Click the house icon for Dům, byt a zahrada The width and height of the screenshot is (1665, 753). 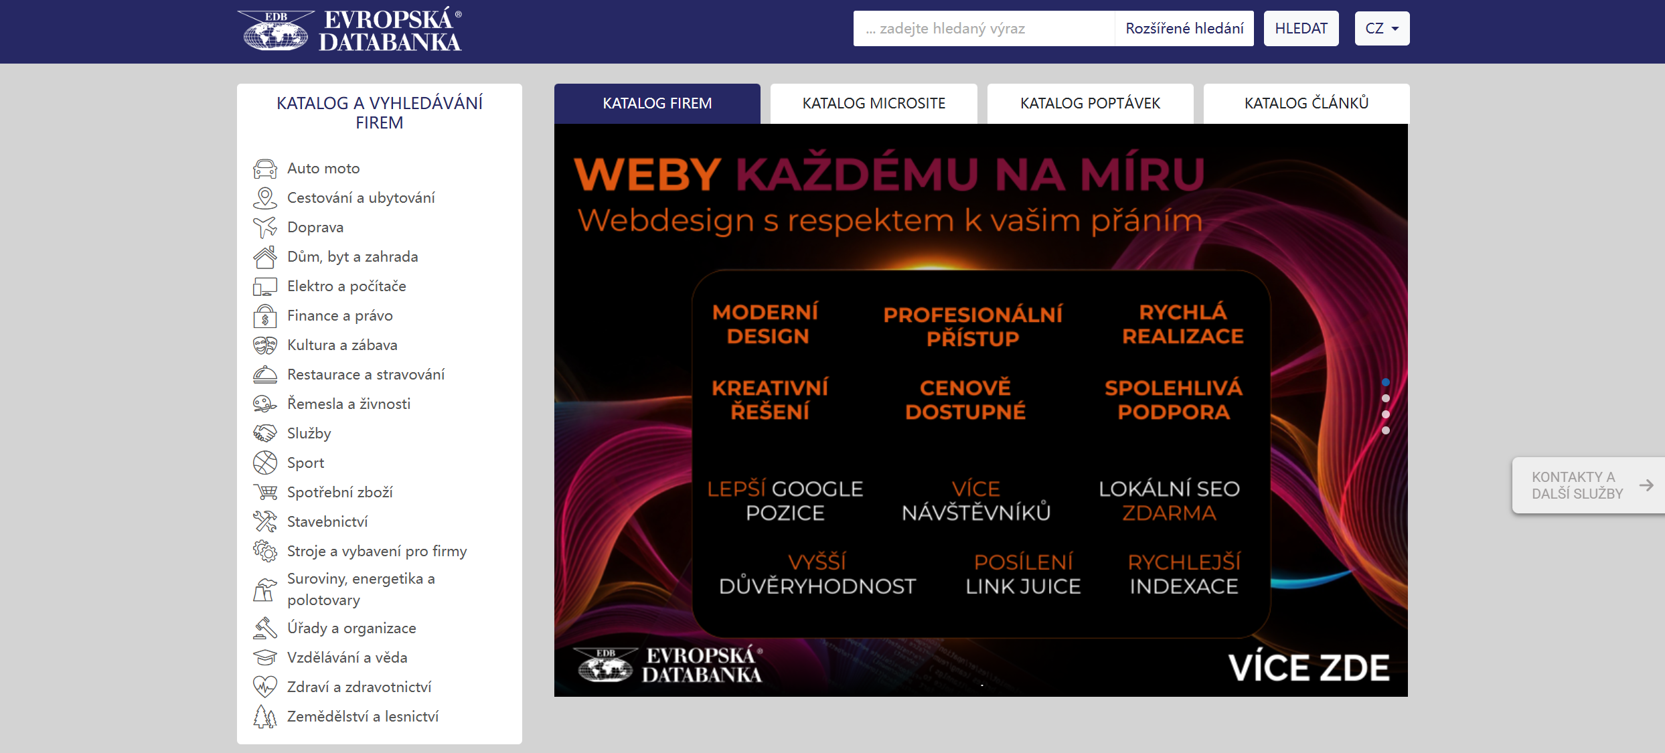(x=265, y=257)
